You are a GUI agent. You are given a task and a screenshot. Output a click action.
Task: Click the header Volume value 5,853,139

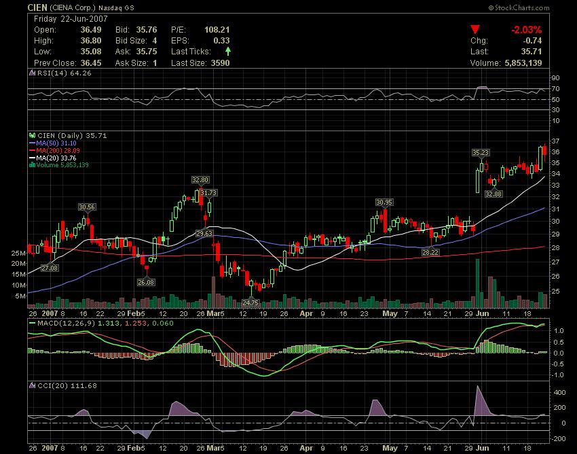pyautogui.click(x=523, y=63)
